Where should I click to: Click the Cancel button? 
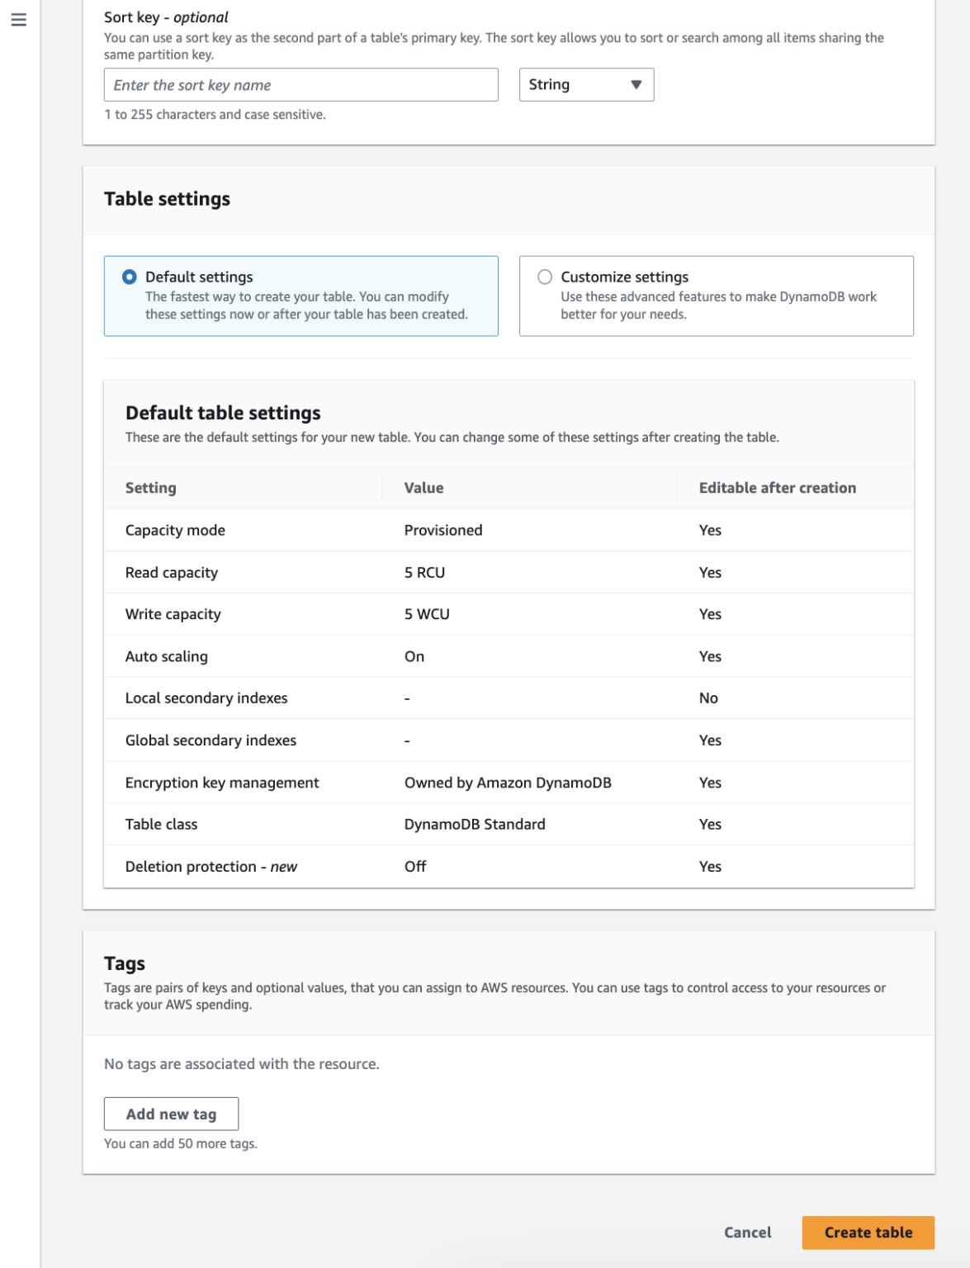[747, 1233]
